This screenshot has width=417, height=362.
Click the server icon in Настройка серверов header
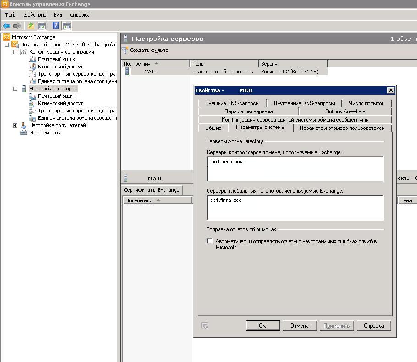click(126, 39)
